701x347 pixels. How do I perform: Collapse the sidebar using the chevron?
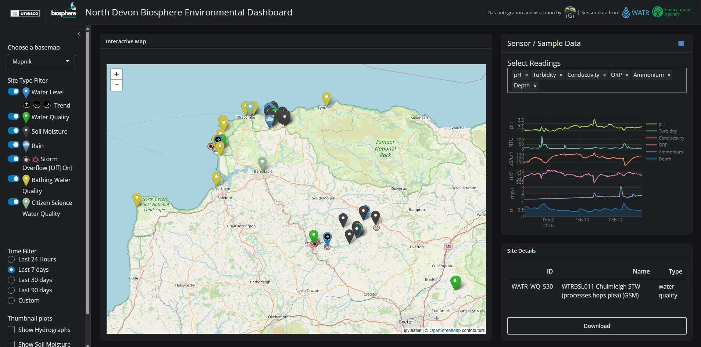(79, 34)
